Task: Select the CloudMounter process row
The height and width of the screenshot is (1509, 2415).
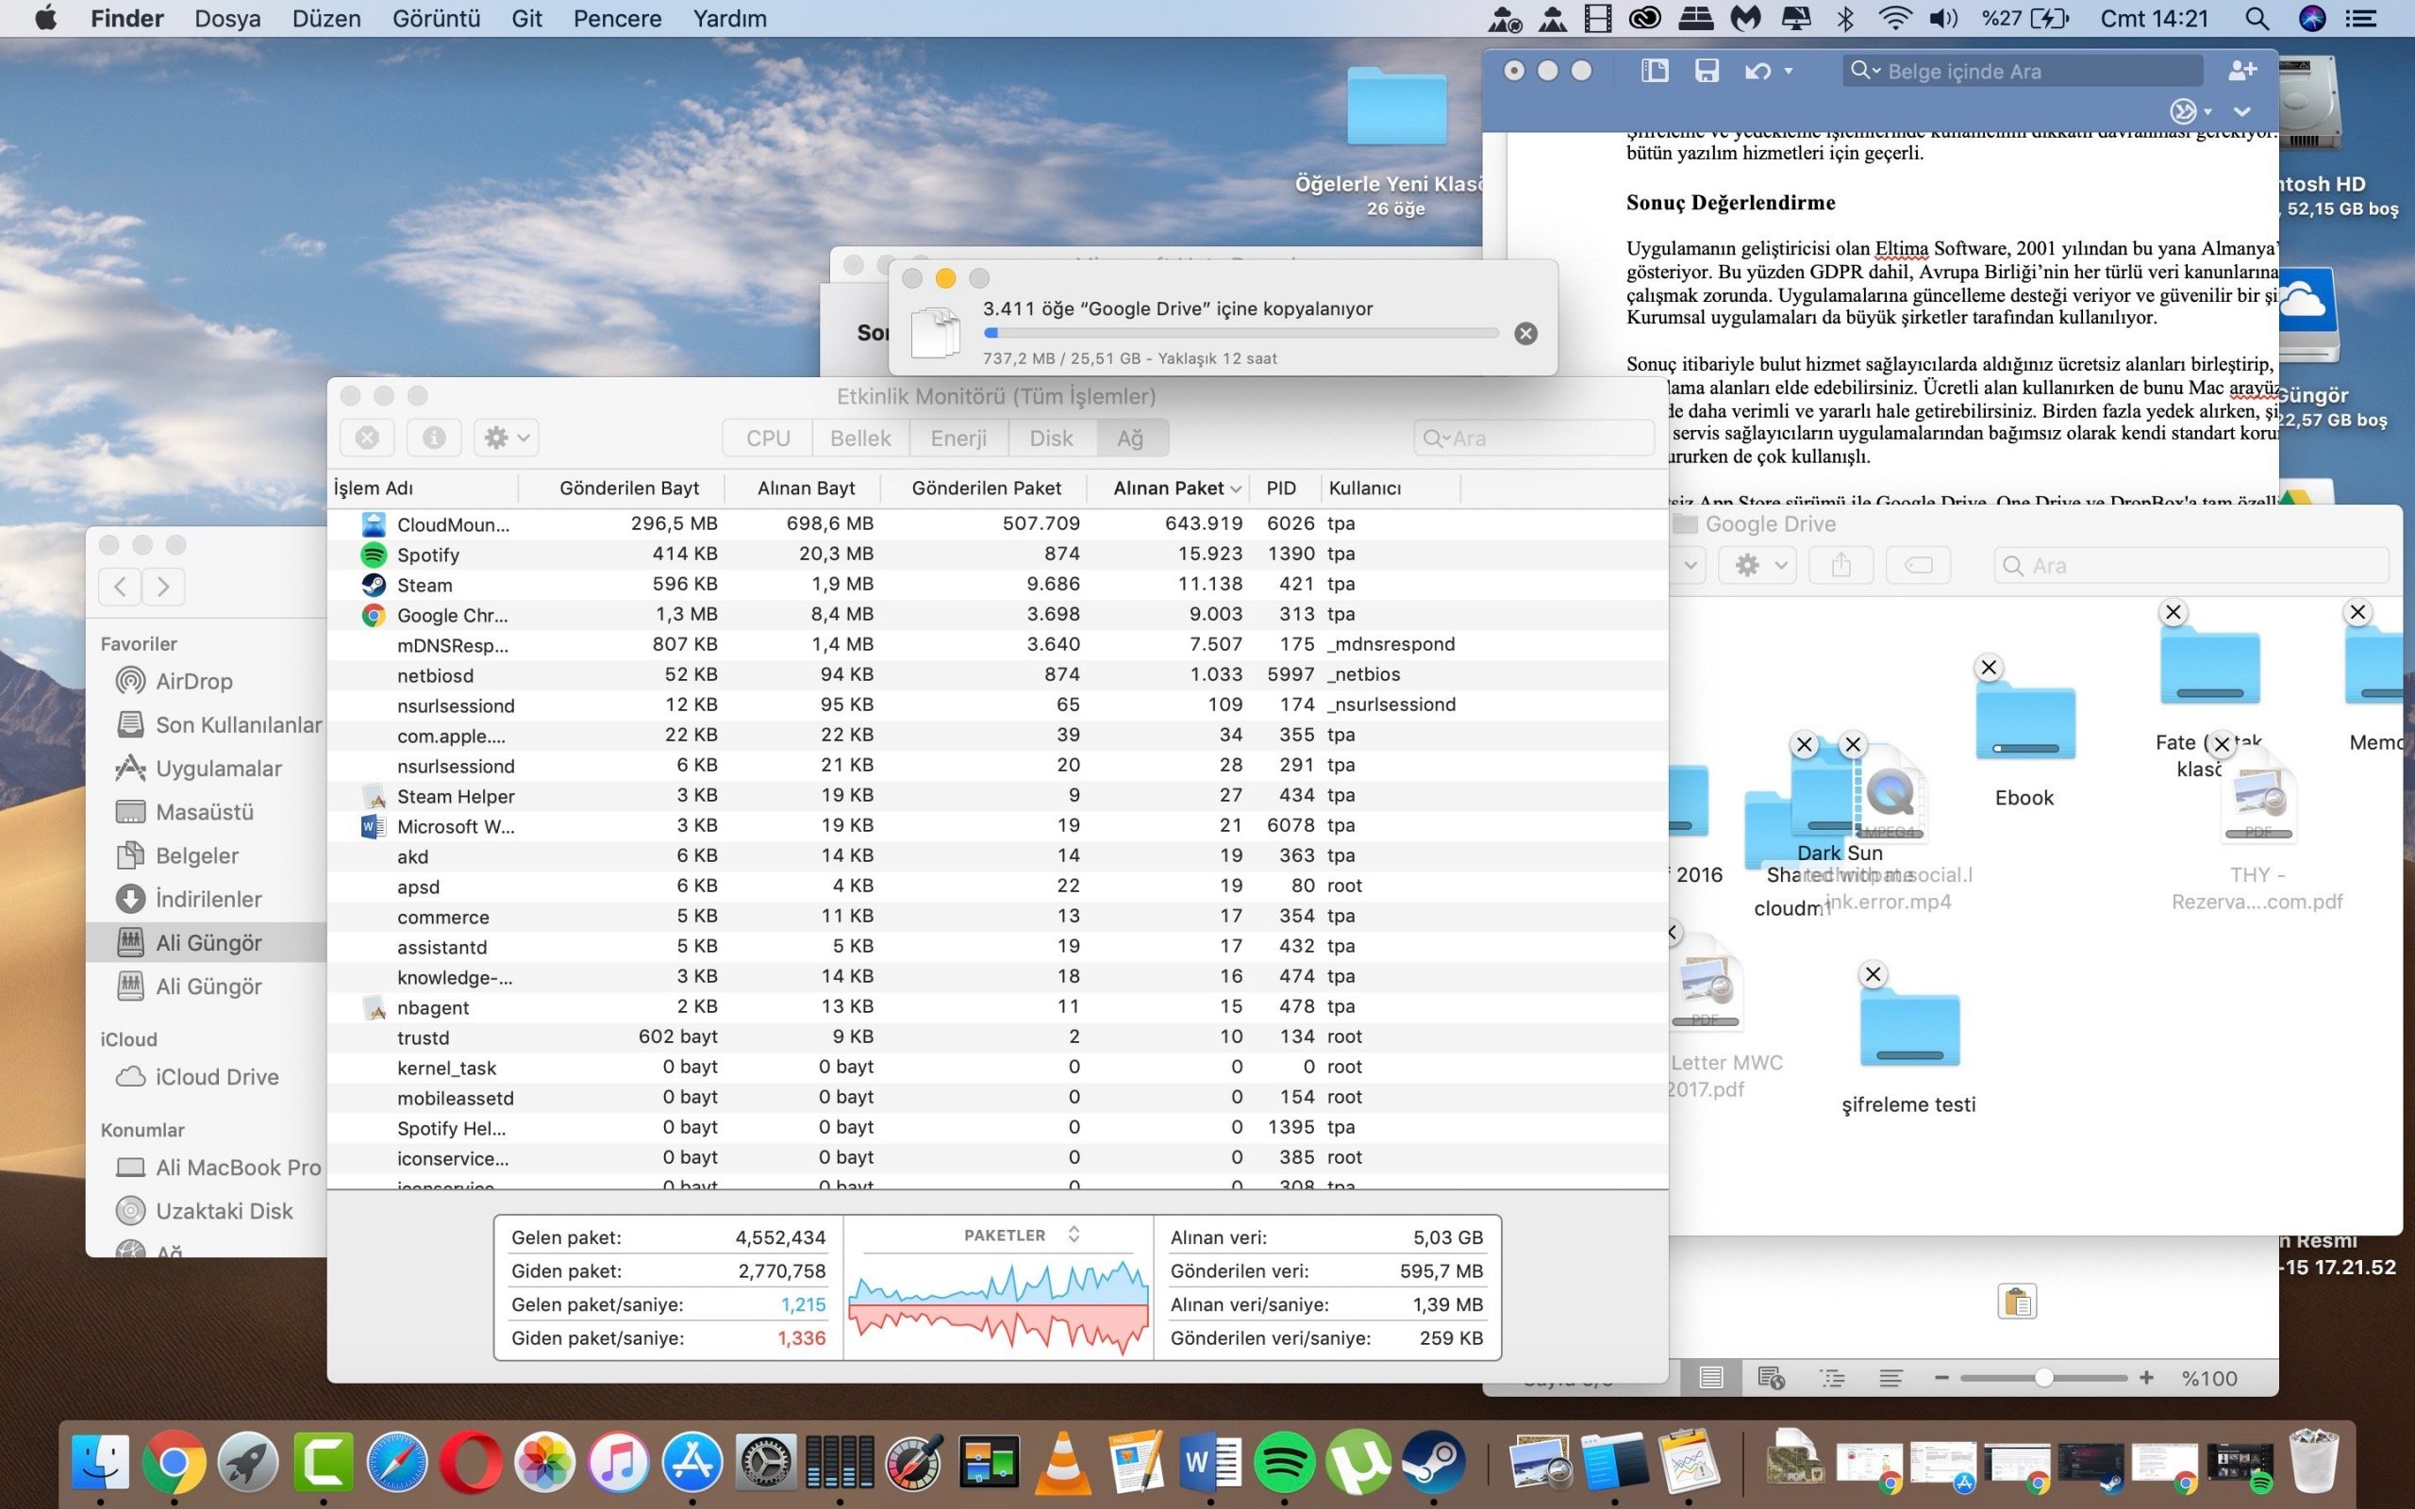Action: point(453,524)
